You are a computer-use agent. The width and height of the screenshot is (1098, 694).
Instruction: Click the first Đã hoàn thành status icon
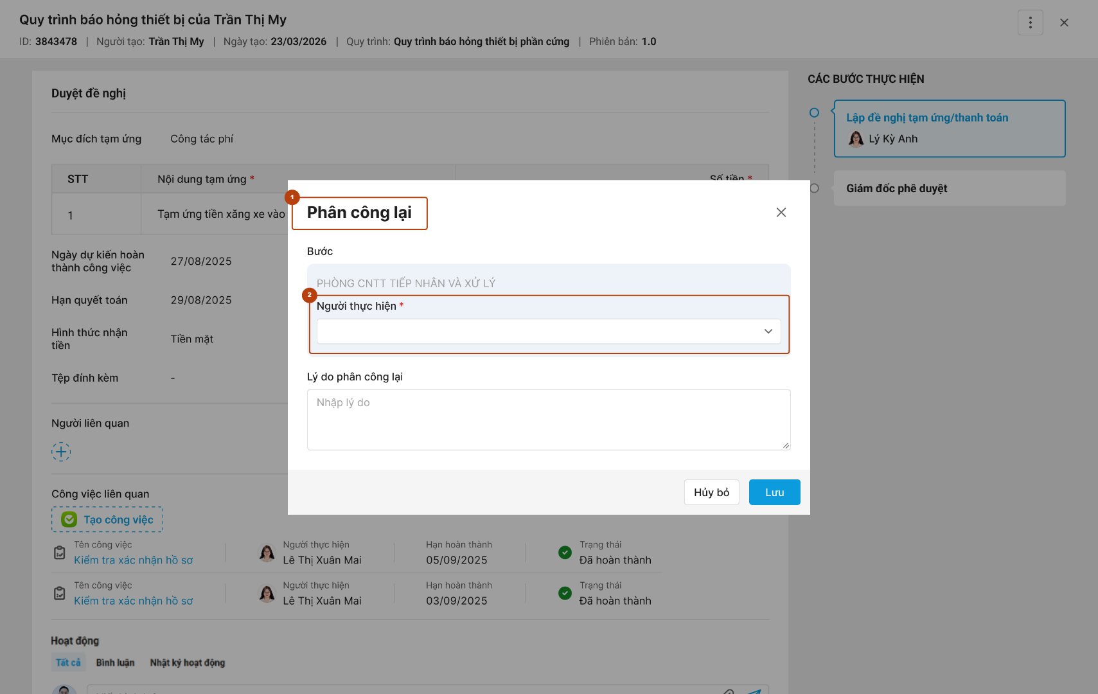[565, 553]
